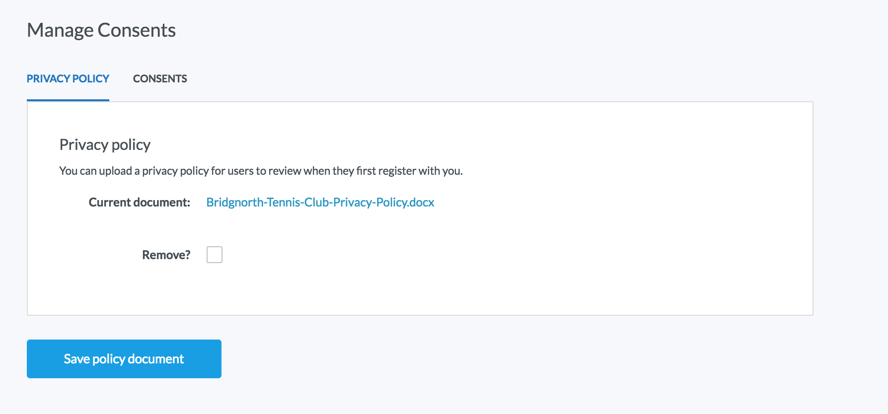The width and height of the screenshot is (888, 414).
Task: Select the Privacy Policy tab
Action: [x=68, y=79]
